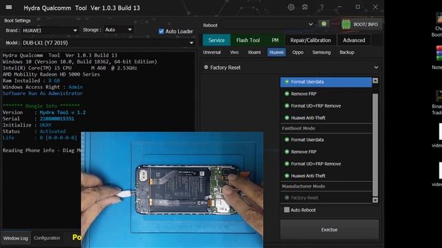Screen dimensions: 442x248
Task: Click the chip icon on BOOT/INFO
Action: point(346,25)
